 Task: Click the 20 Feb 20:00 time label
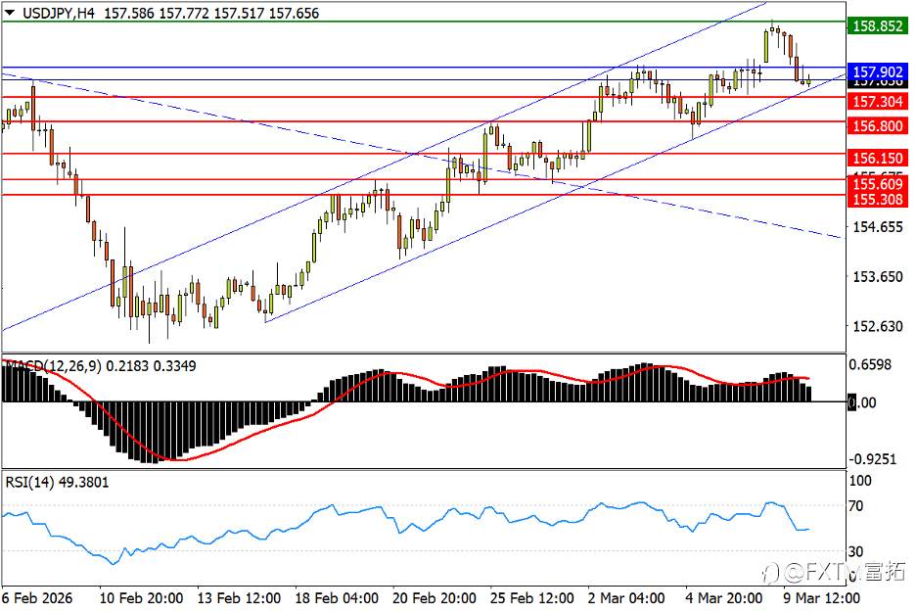coord(435,598)
